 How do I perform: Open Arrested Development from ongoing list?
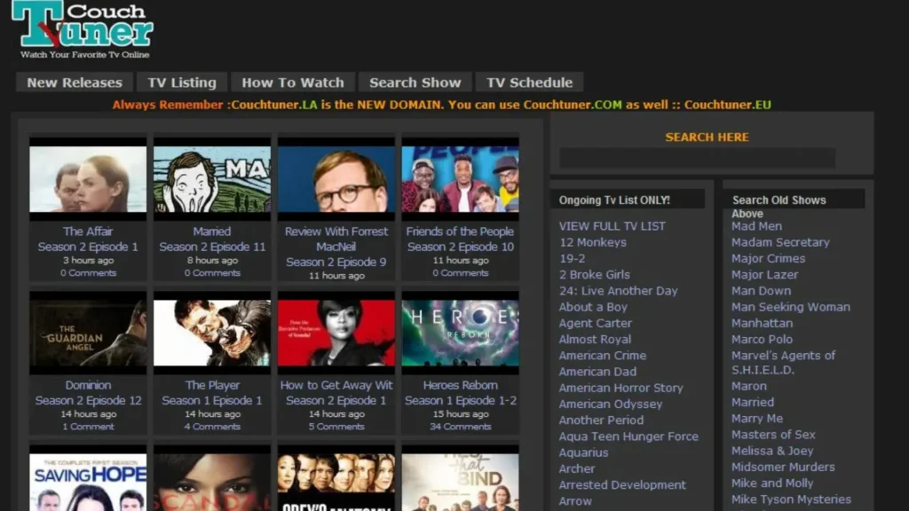click(x=621, y=484)
